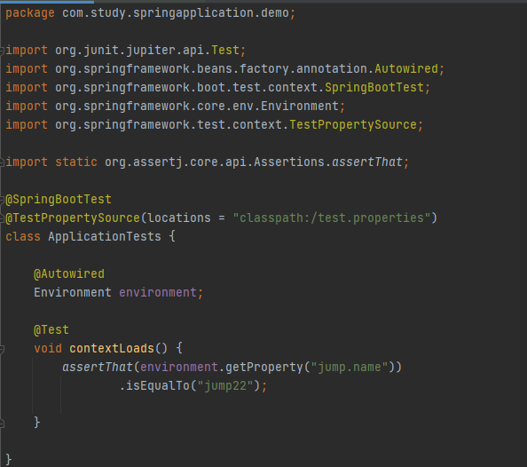Click the isEqualTo method call
527x467 pixels.
158,386
